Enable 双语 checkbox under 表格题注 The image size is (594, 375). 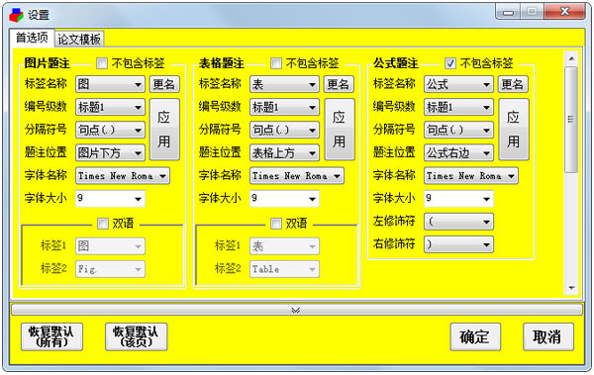pos(276,224)
